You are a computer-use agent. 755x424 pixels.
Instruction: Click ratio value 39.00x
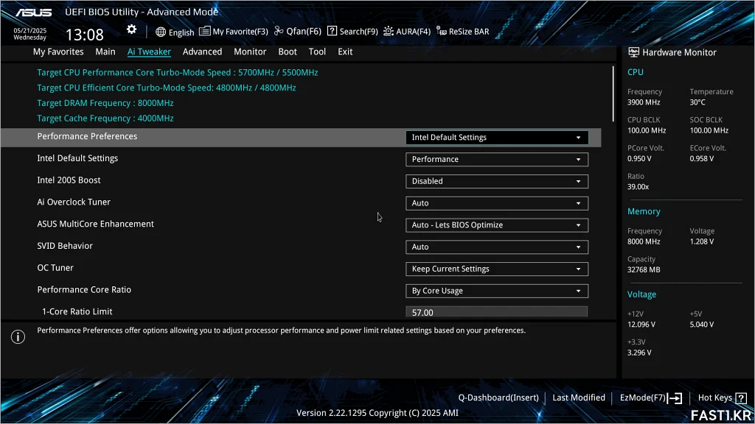tap(638, 187)
